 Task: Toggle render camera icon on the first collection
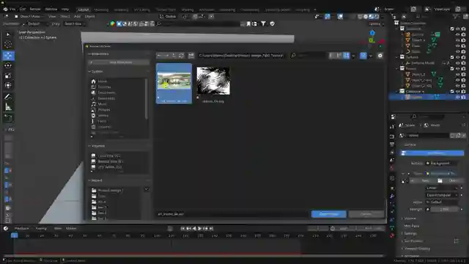463,29
